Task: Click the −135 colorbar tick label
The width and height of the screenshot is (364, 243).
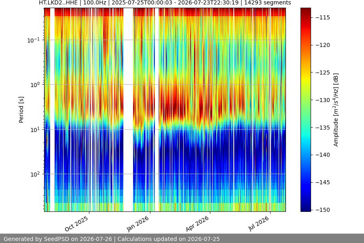Action: pyautogui.click(x=323, y=128)
